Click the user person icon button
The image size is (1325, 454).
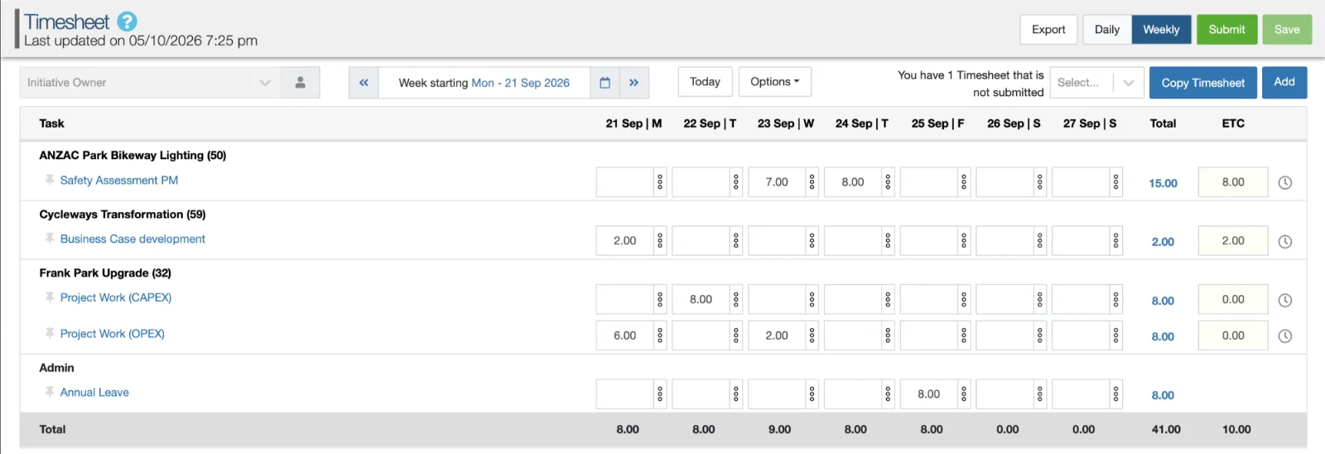point(301,82)
